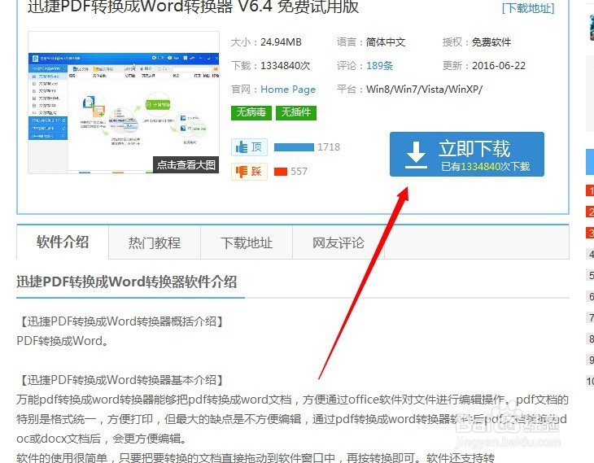Open the 189条 comments link
This screenshot has width=594, height=463.
tap(379, 66)
